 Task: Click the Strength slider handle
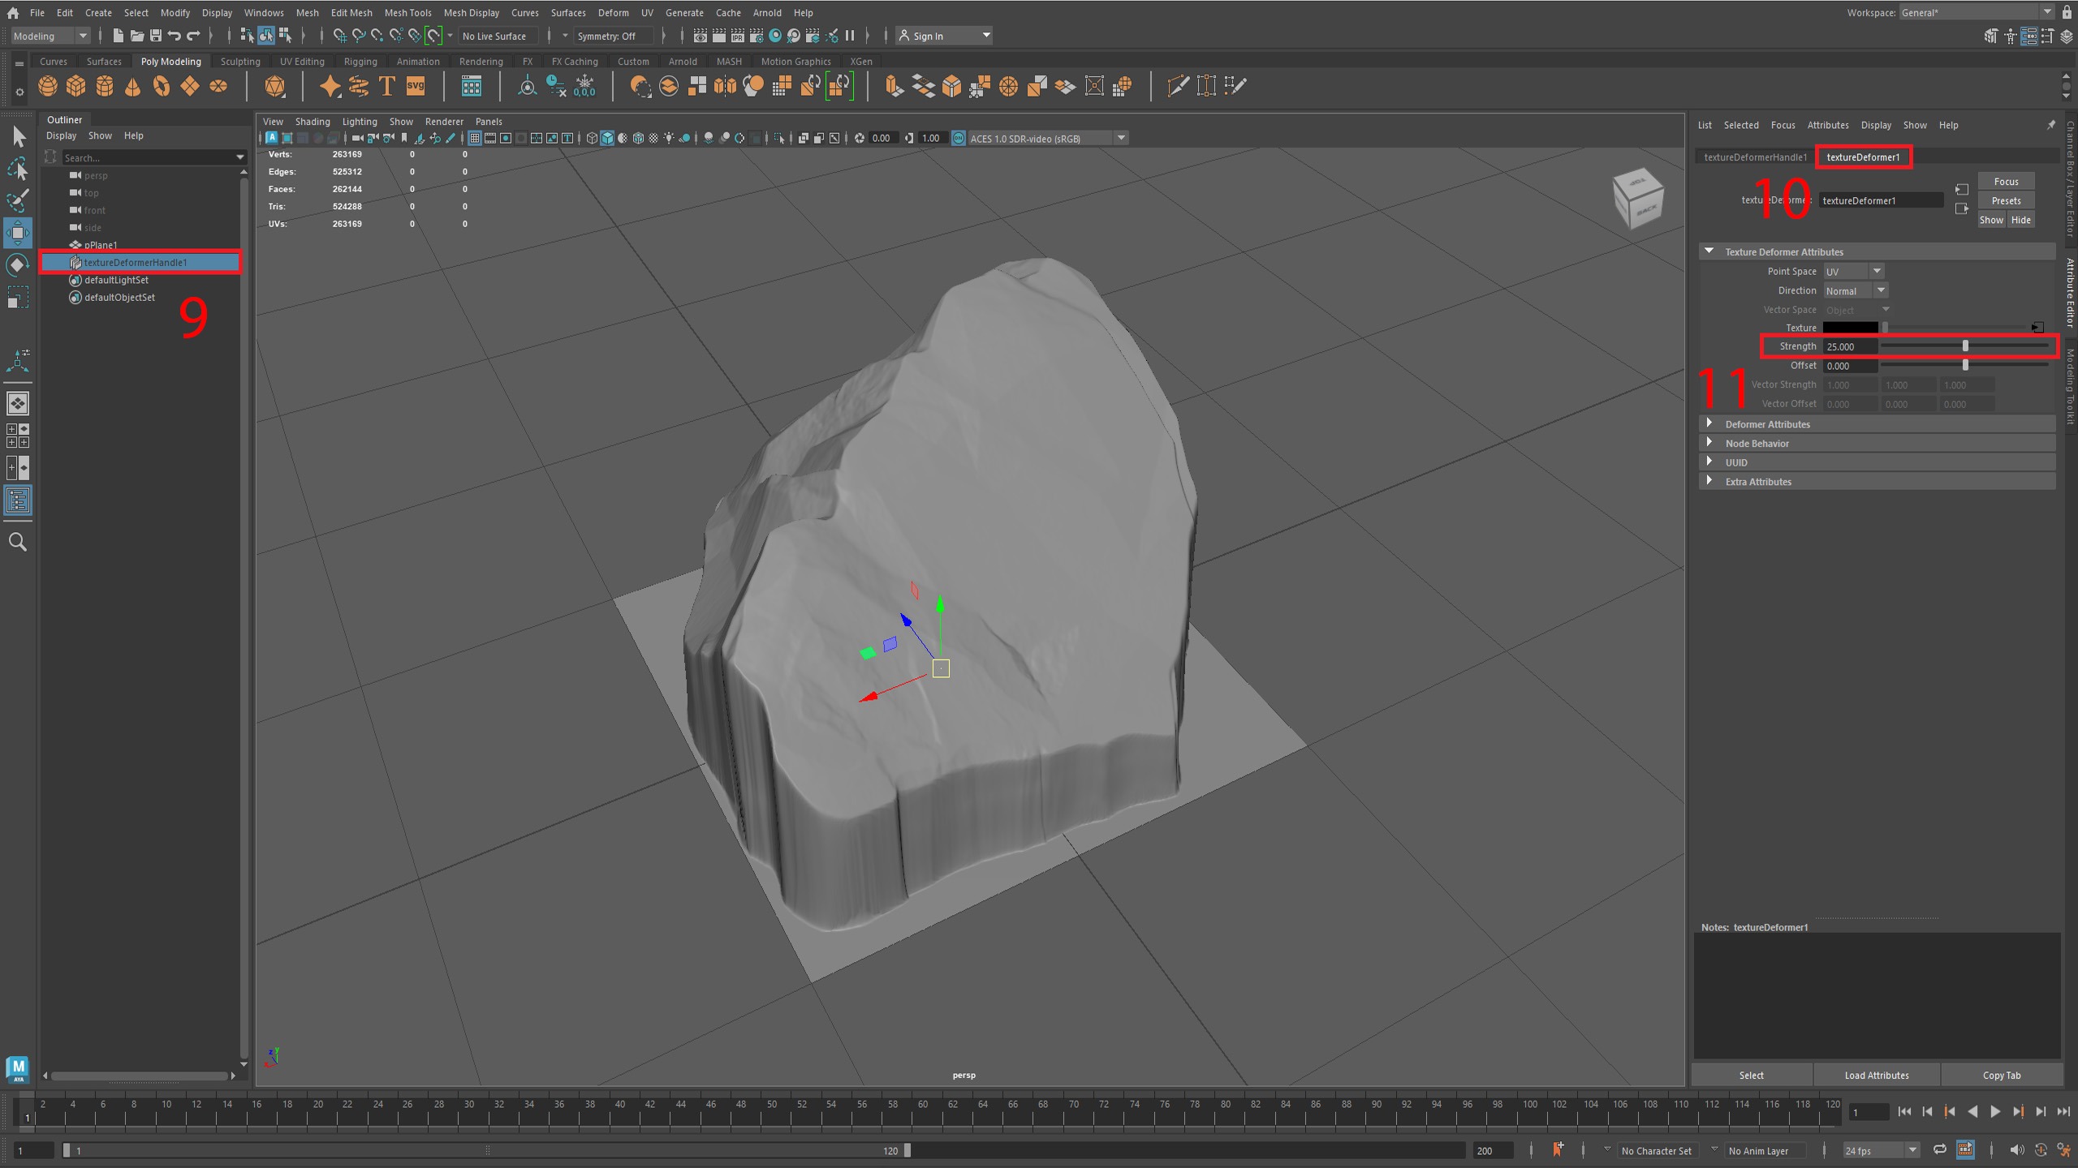[1965, 346]
